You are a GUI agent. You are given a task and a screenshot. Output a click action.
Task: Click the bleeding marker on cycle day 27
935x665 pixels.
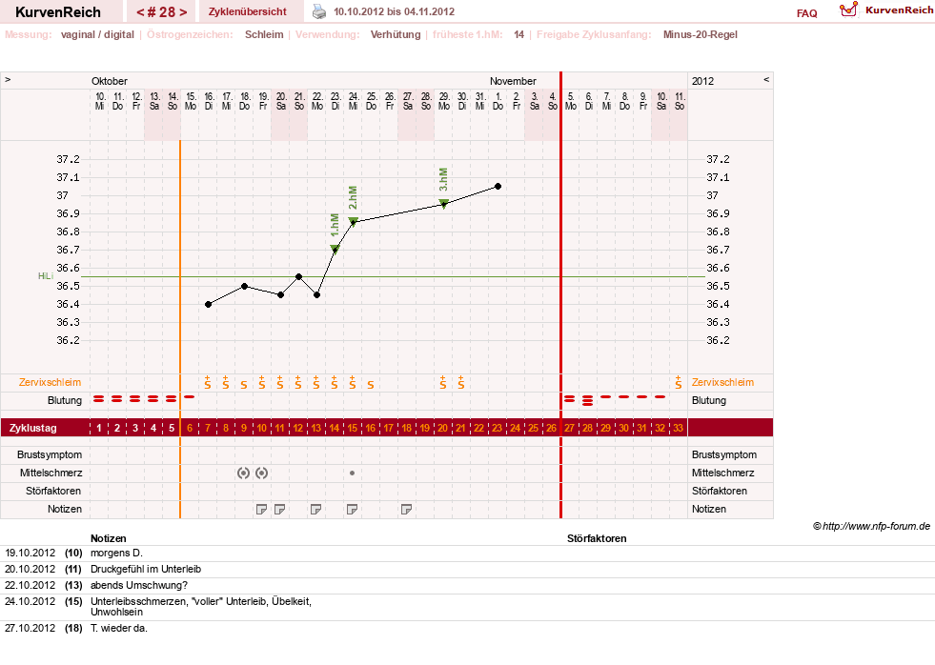[569, 398]
